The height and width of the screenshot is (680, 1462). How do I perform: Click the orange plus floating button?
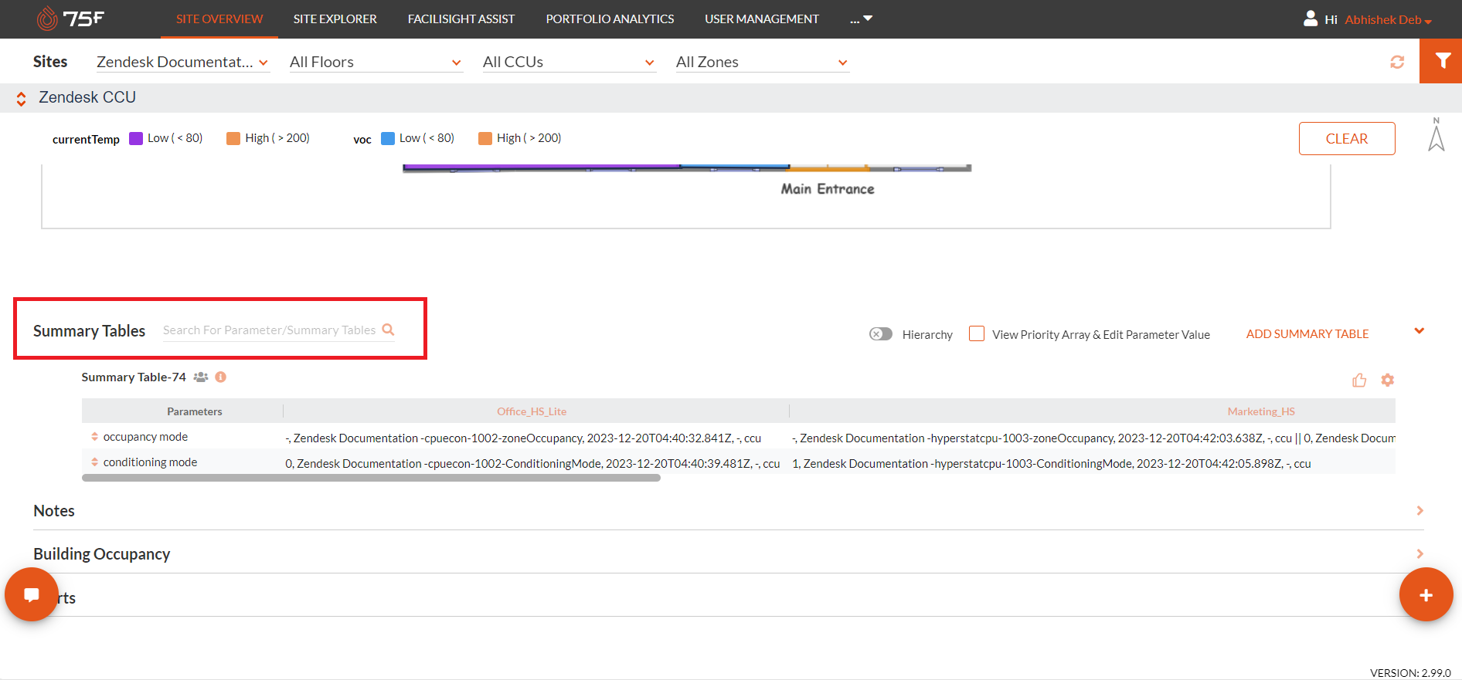coord(1426,594)
